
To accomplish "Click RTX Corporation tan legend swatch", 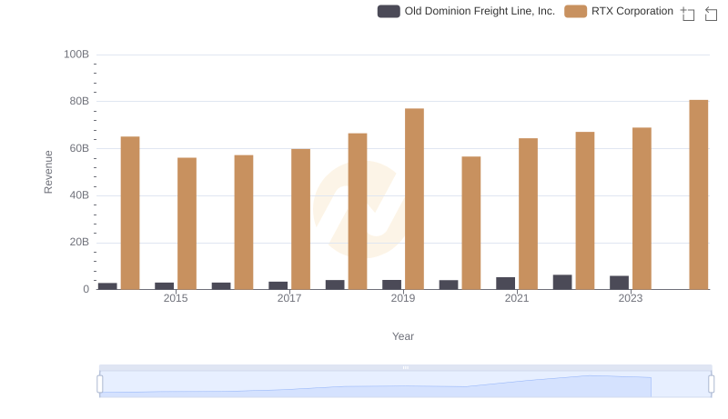I will pos(575,11).
